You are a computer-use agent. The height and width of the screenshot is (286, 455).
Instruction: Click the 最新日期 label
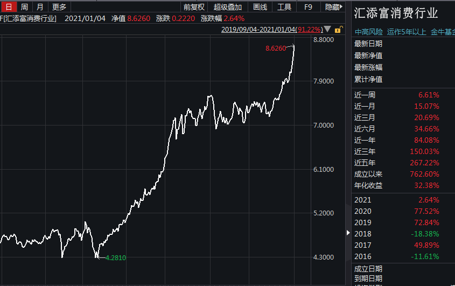pos(368,44)
